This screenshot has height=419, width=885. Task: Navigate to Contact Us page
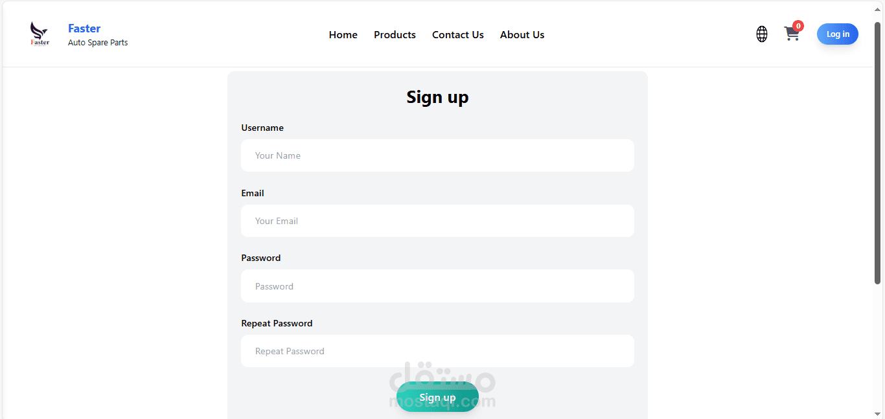458,35
